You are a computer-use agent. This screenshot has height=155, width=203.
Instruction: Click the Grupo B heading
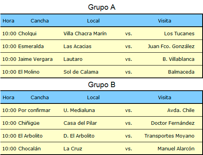[x=101, y=85]
